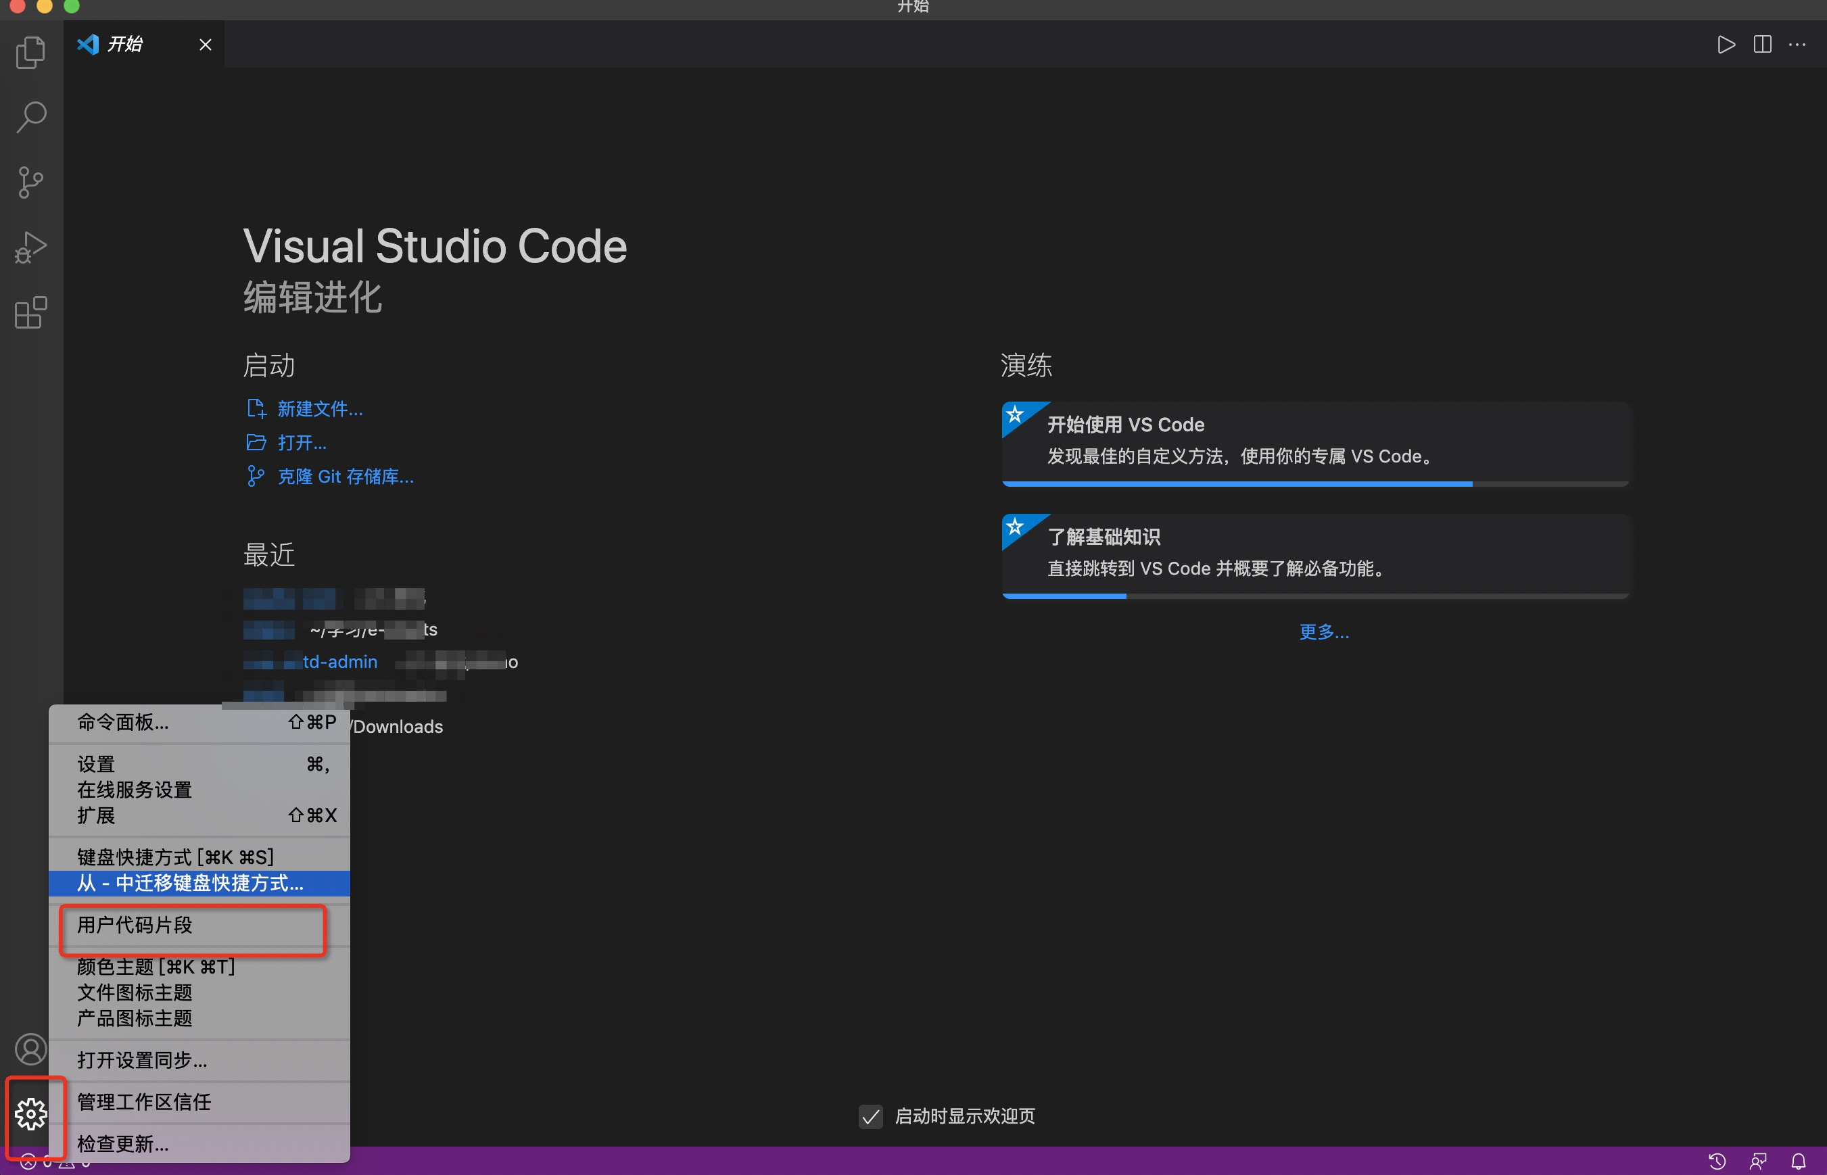
Task: Click the Manage gear icon
Action: coord(31,1114)
